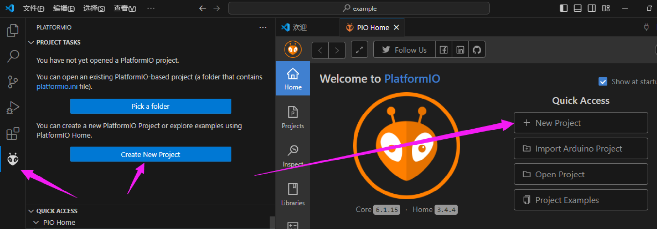Open the Search view in activity bar

(x=13, y=56)
